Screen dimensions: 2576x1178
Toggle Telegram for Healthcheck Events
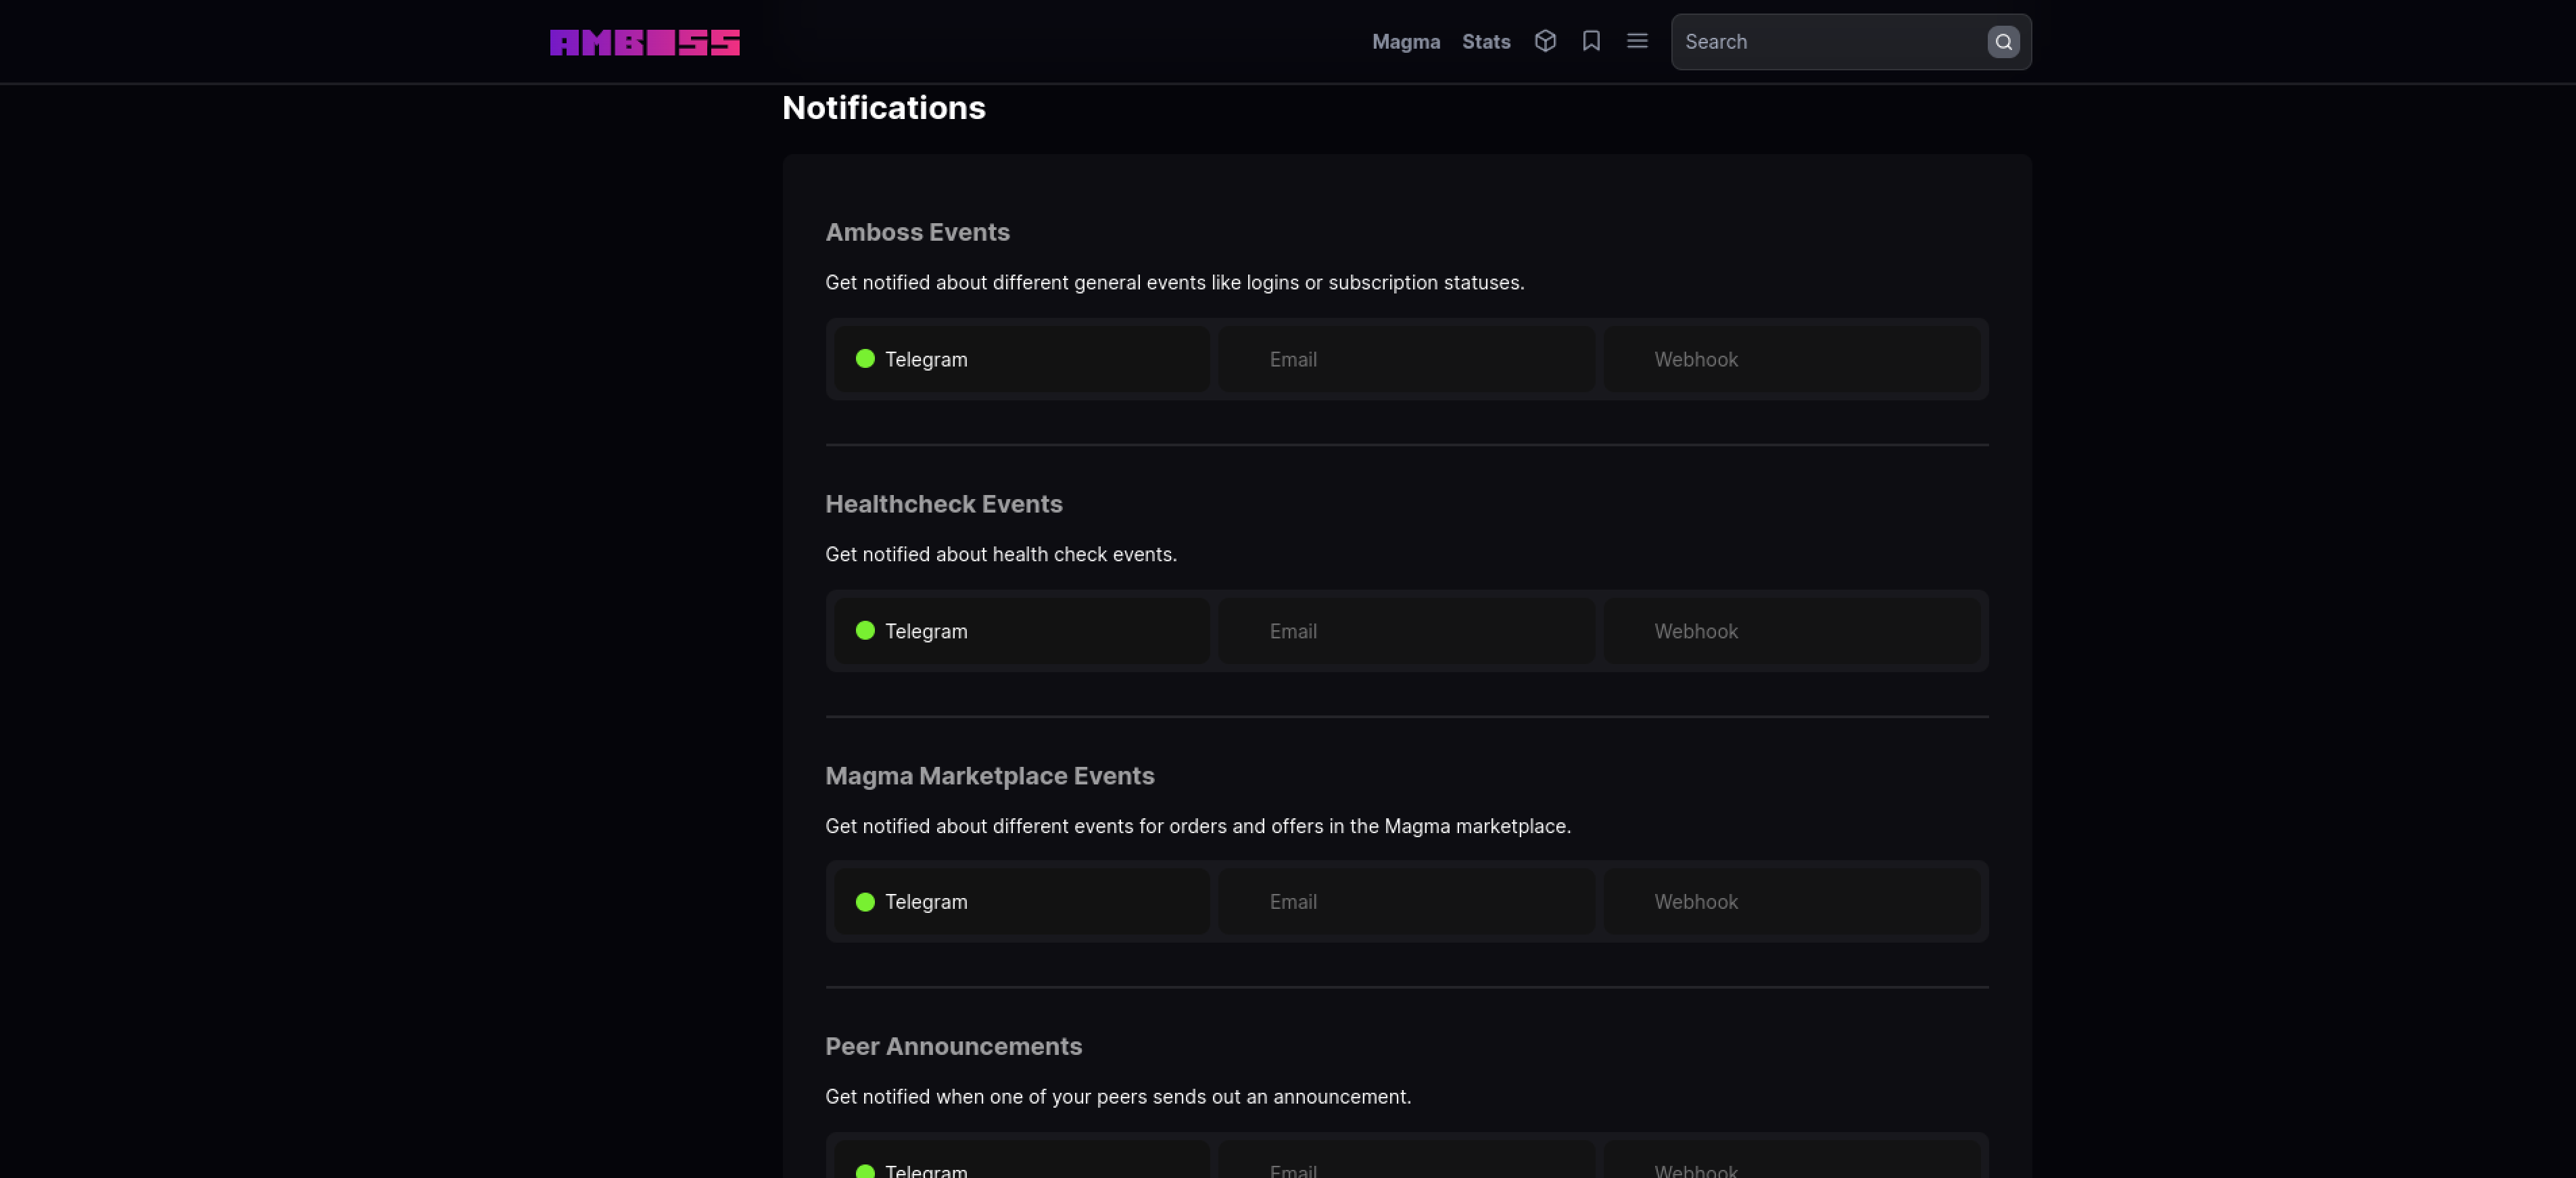[1021, 631]
